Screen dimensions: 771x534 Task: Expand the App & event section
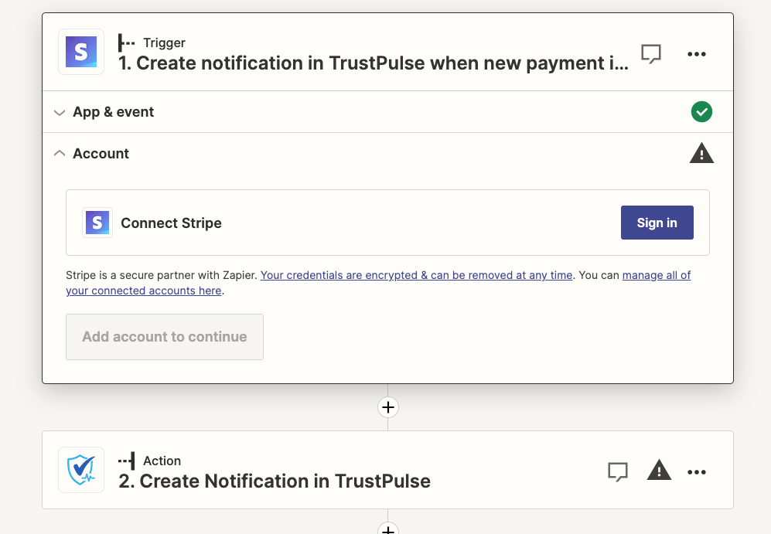tap(113, 112)
